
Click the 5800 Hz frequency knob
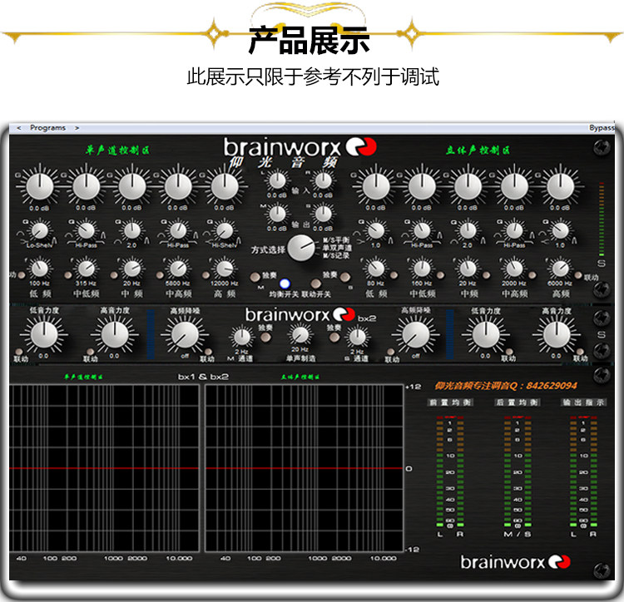[178, 269]
